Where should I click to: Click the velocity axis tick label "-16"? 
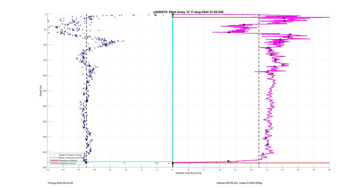[x=47, y=170]
